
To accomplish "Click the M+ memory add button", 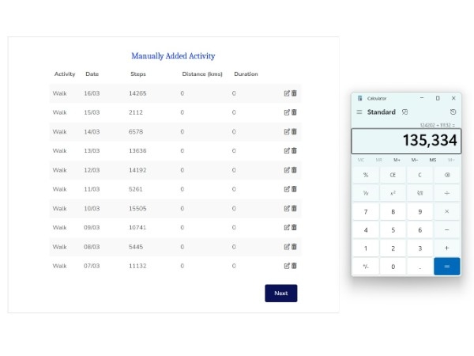I will tap(397, 160).
